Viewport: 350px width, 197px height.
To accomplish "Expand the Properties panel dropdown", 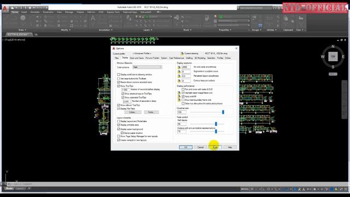I will (x=225, y=30).
